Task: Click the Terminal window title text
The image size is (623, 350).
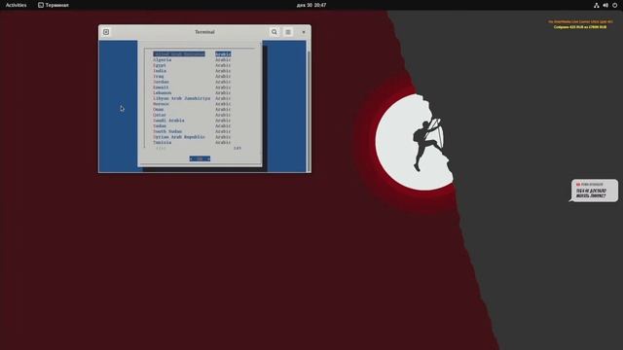Action: click(204, 32)
